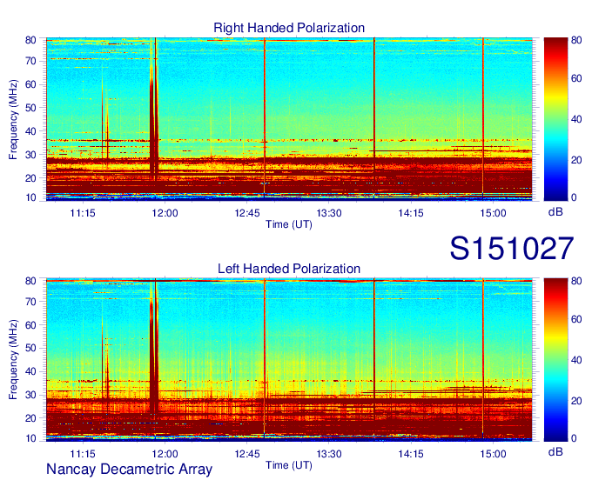This screenshot has height=480, width=592.
Task: Click the 60 value on top colorbar
Action: click(576, 78)
